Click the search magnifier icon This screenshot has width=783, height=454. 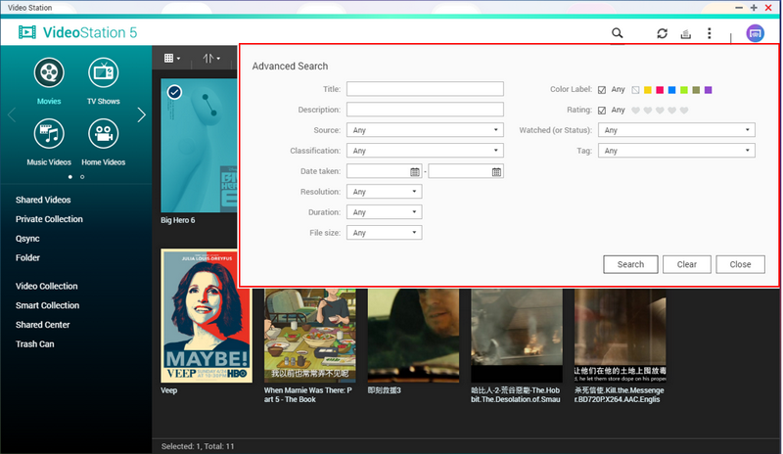click(x=618, y=33)
